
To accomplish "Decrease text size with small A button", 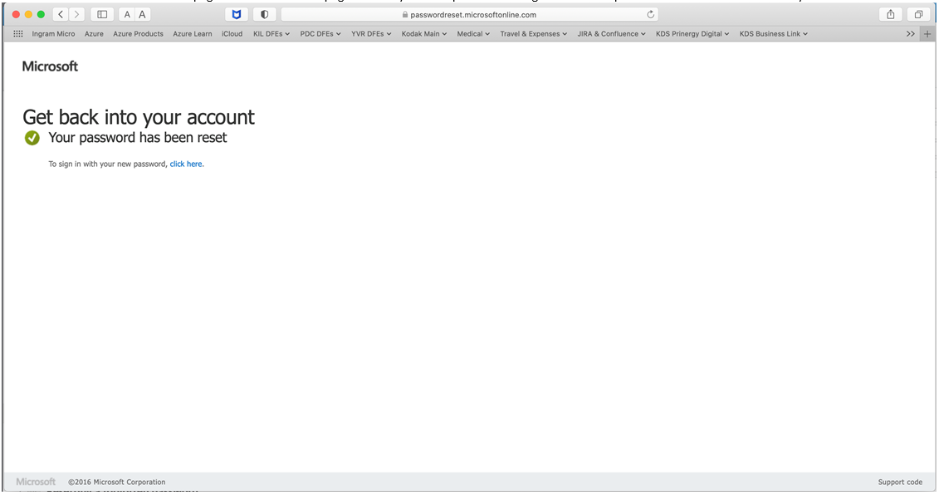I will (x=127, y=14).
